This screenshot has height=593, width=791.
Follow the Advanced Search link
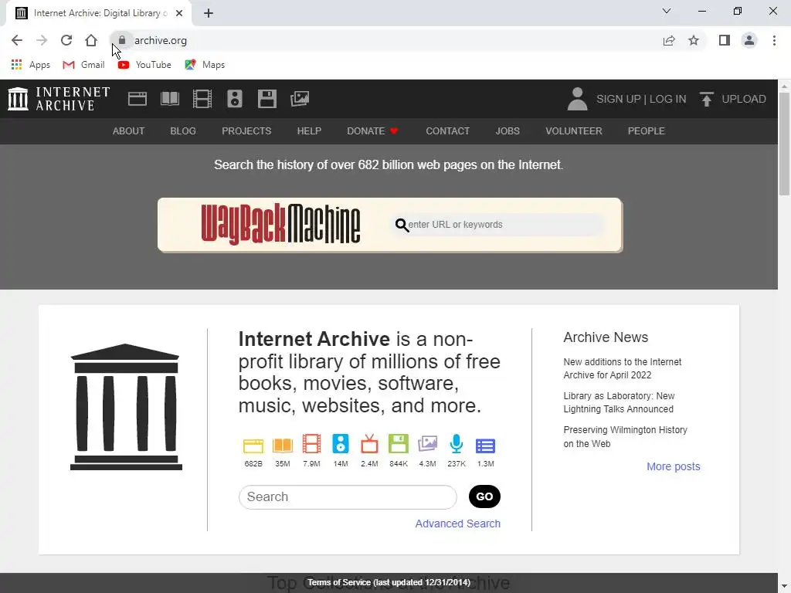tap(457, 524)
